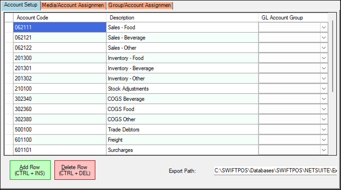
Task: Select account code cell 302380
Action: click(x=60, y=120)
